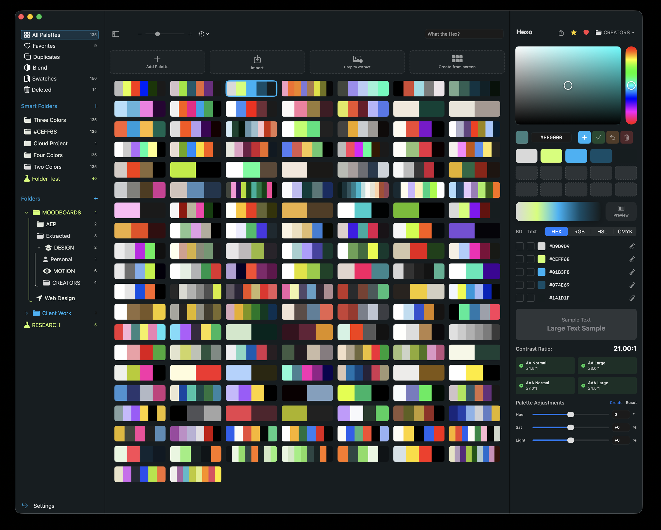Click paperclip icon next to #CEFF68
This screenshot has width=661, height=530.
(x=632, y=259)
